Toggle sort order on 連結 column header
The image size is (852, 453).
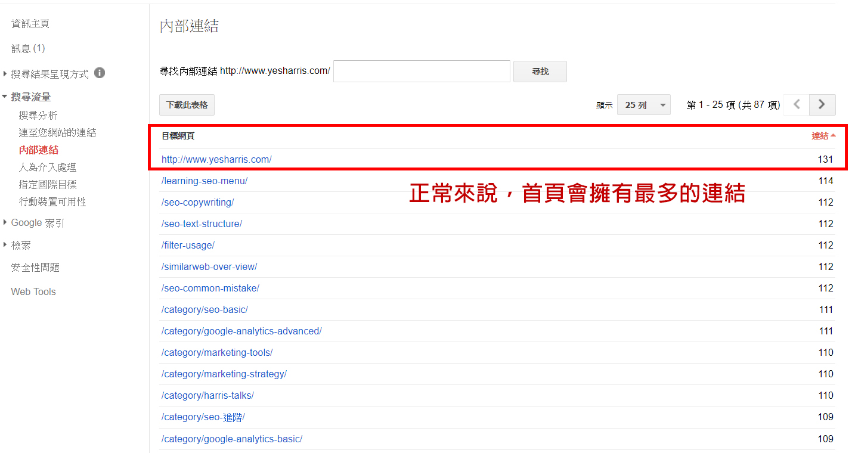823,136
